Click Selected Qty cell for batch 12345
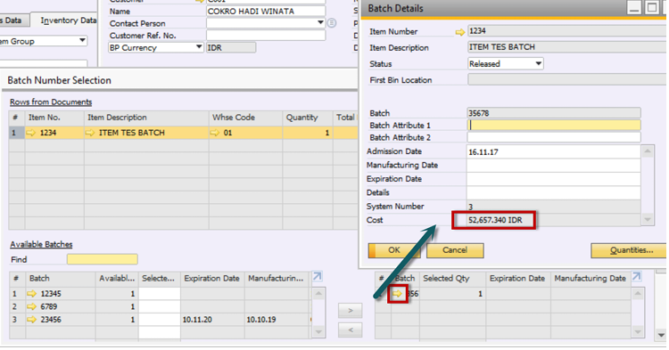 click(x=159, y=294)
